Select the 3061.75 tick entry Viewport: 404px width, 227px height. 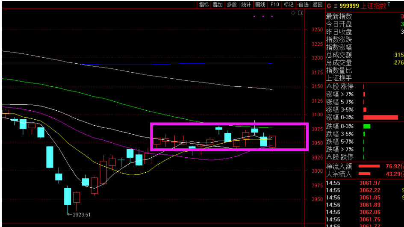tap(370, 220)
